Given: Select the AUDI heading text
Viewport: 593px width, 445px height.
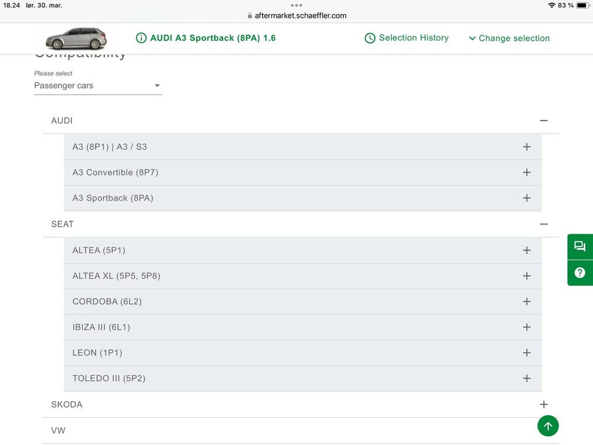Looking at the screenshot, I should pyautogui.click(x=62, y=121).
